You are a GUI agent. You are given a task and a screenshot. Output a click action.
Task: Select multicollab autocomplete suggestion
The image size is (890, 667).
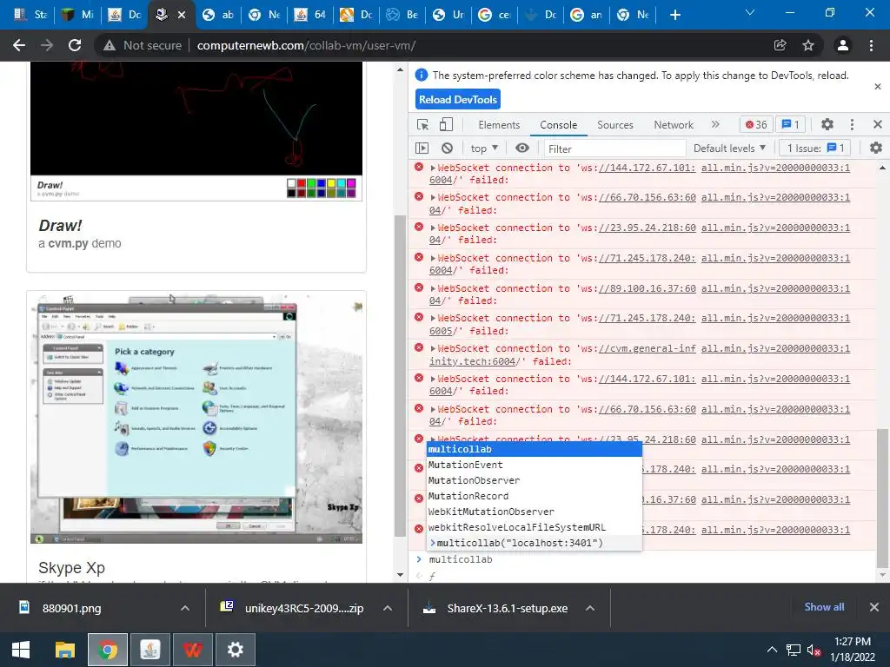coord(535,449)
